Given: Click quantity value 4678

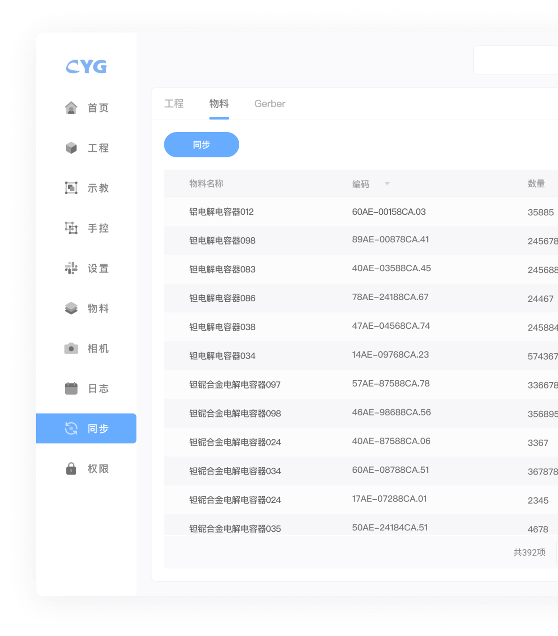Looking at the screenshot, I should [538, 530].
